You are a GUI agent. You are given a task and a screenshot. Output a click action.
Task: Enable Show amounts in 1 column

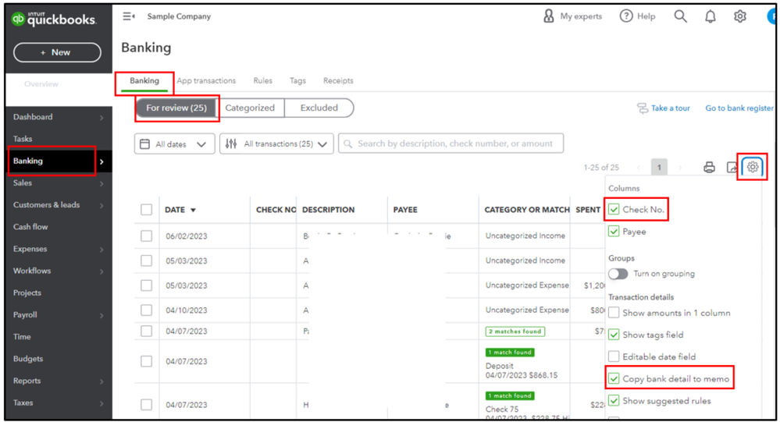tap(614, 313)
